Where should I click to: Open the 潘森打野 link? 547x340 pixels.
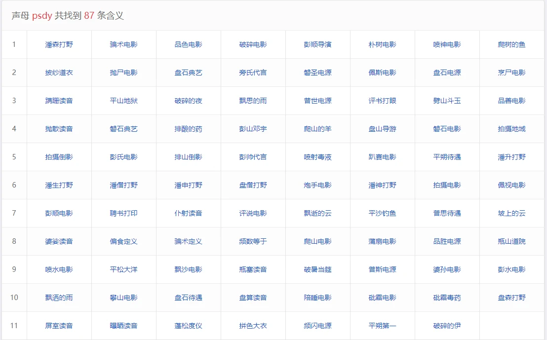(59, 44)
